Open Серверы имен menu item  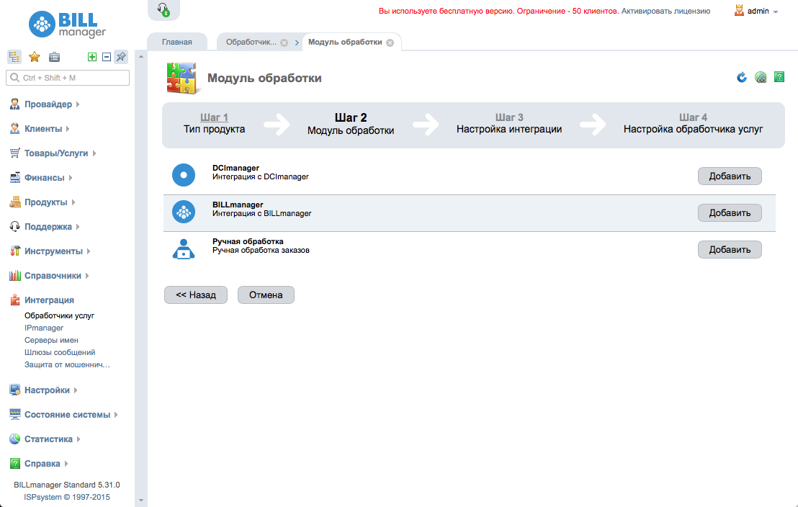click(x=51, y=340)
